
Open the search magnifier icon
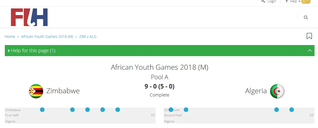[x=306, y=17]
